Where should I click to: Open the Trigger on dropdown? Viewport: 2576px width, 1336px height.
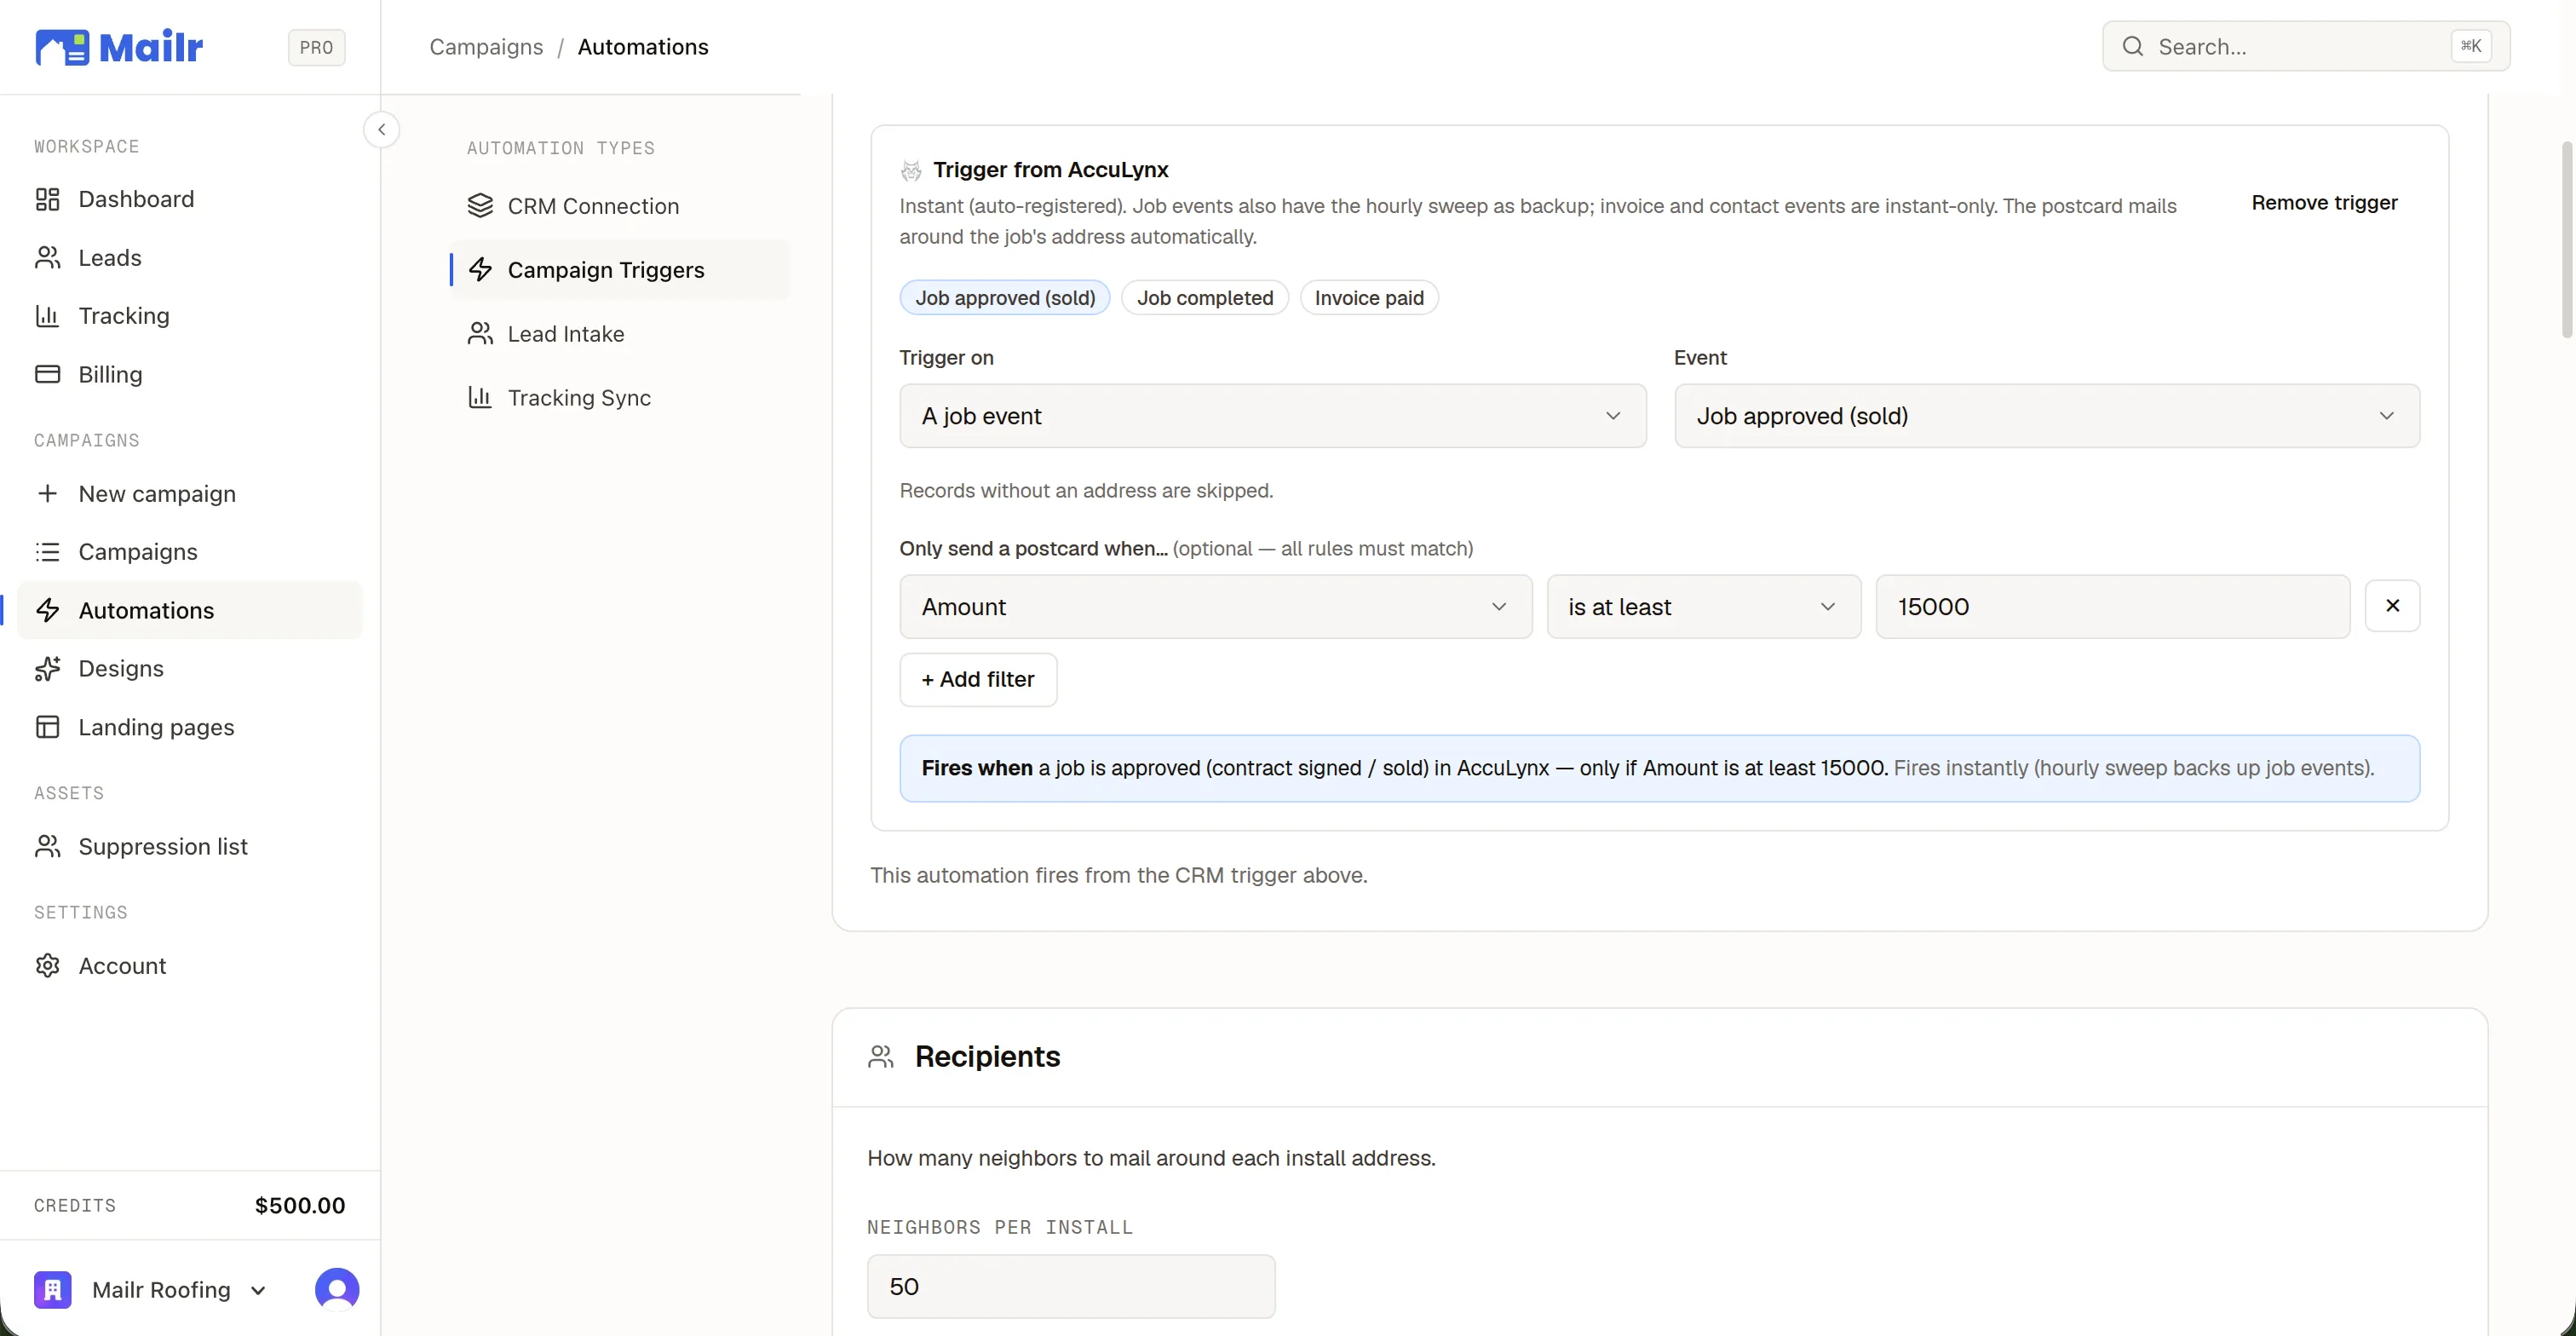point(1272,416)
